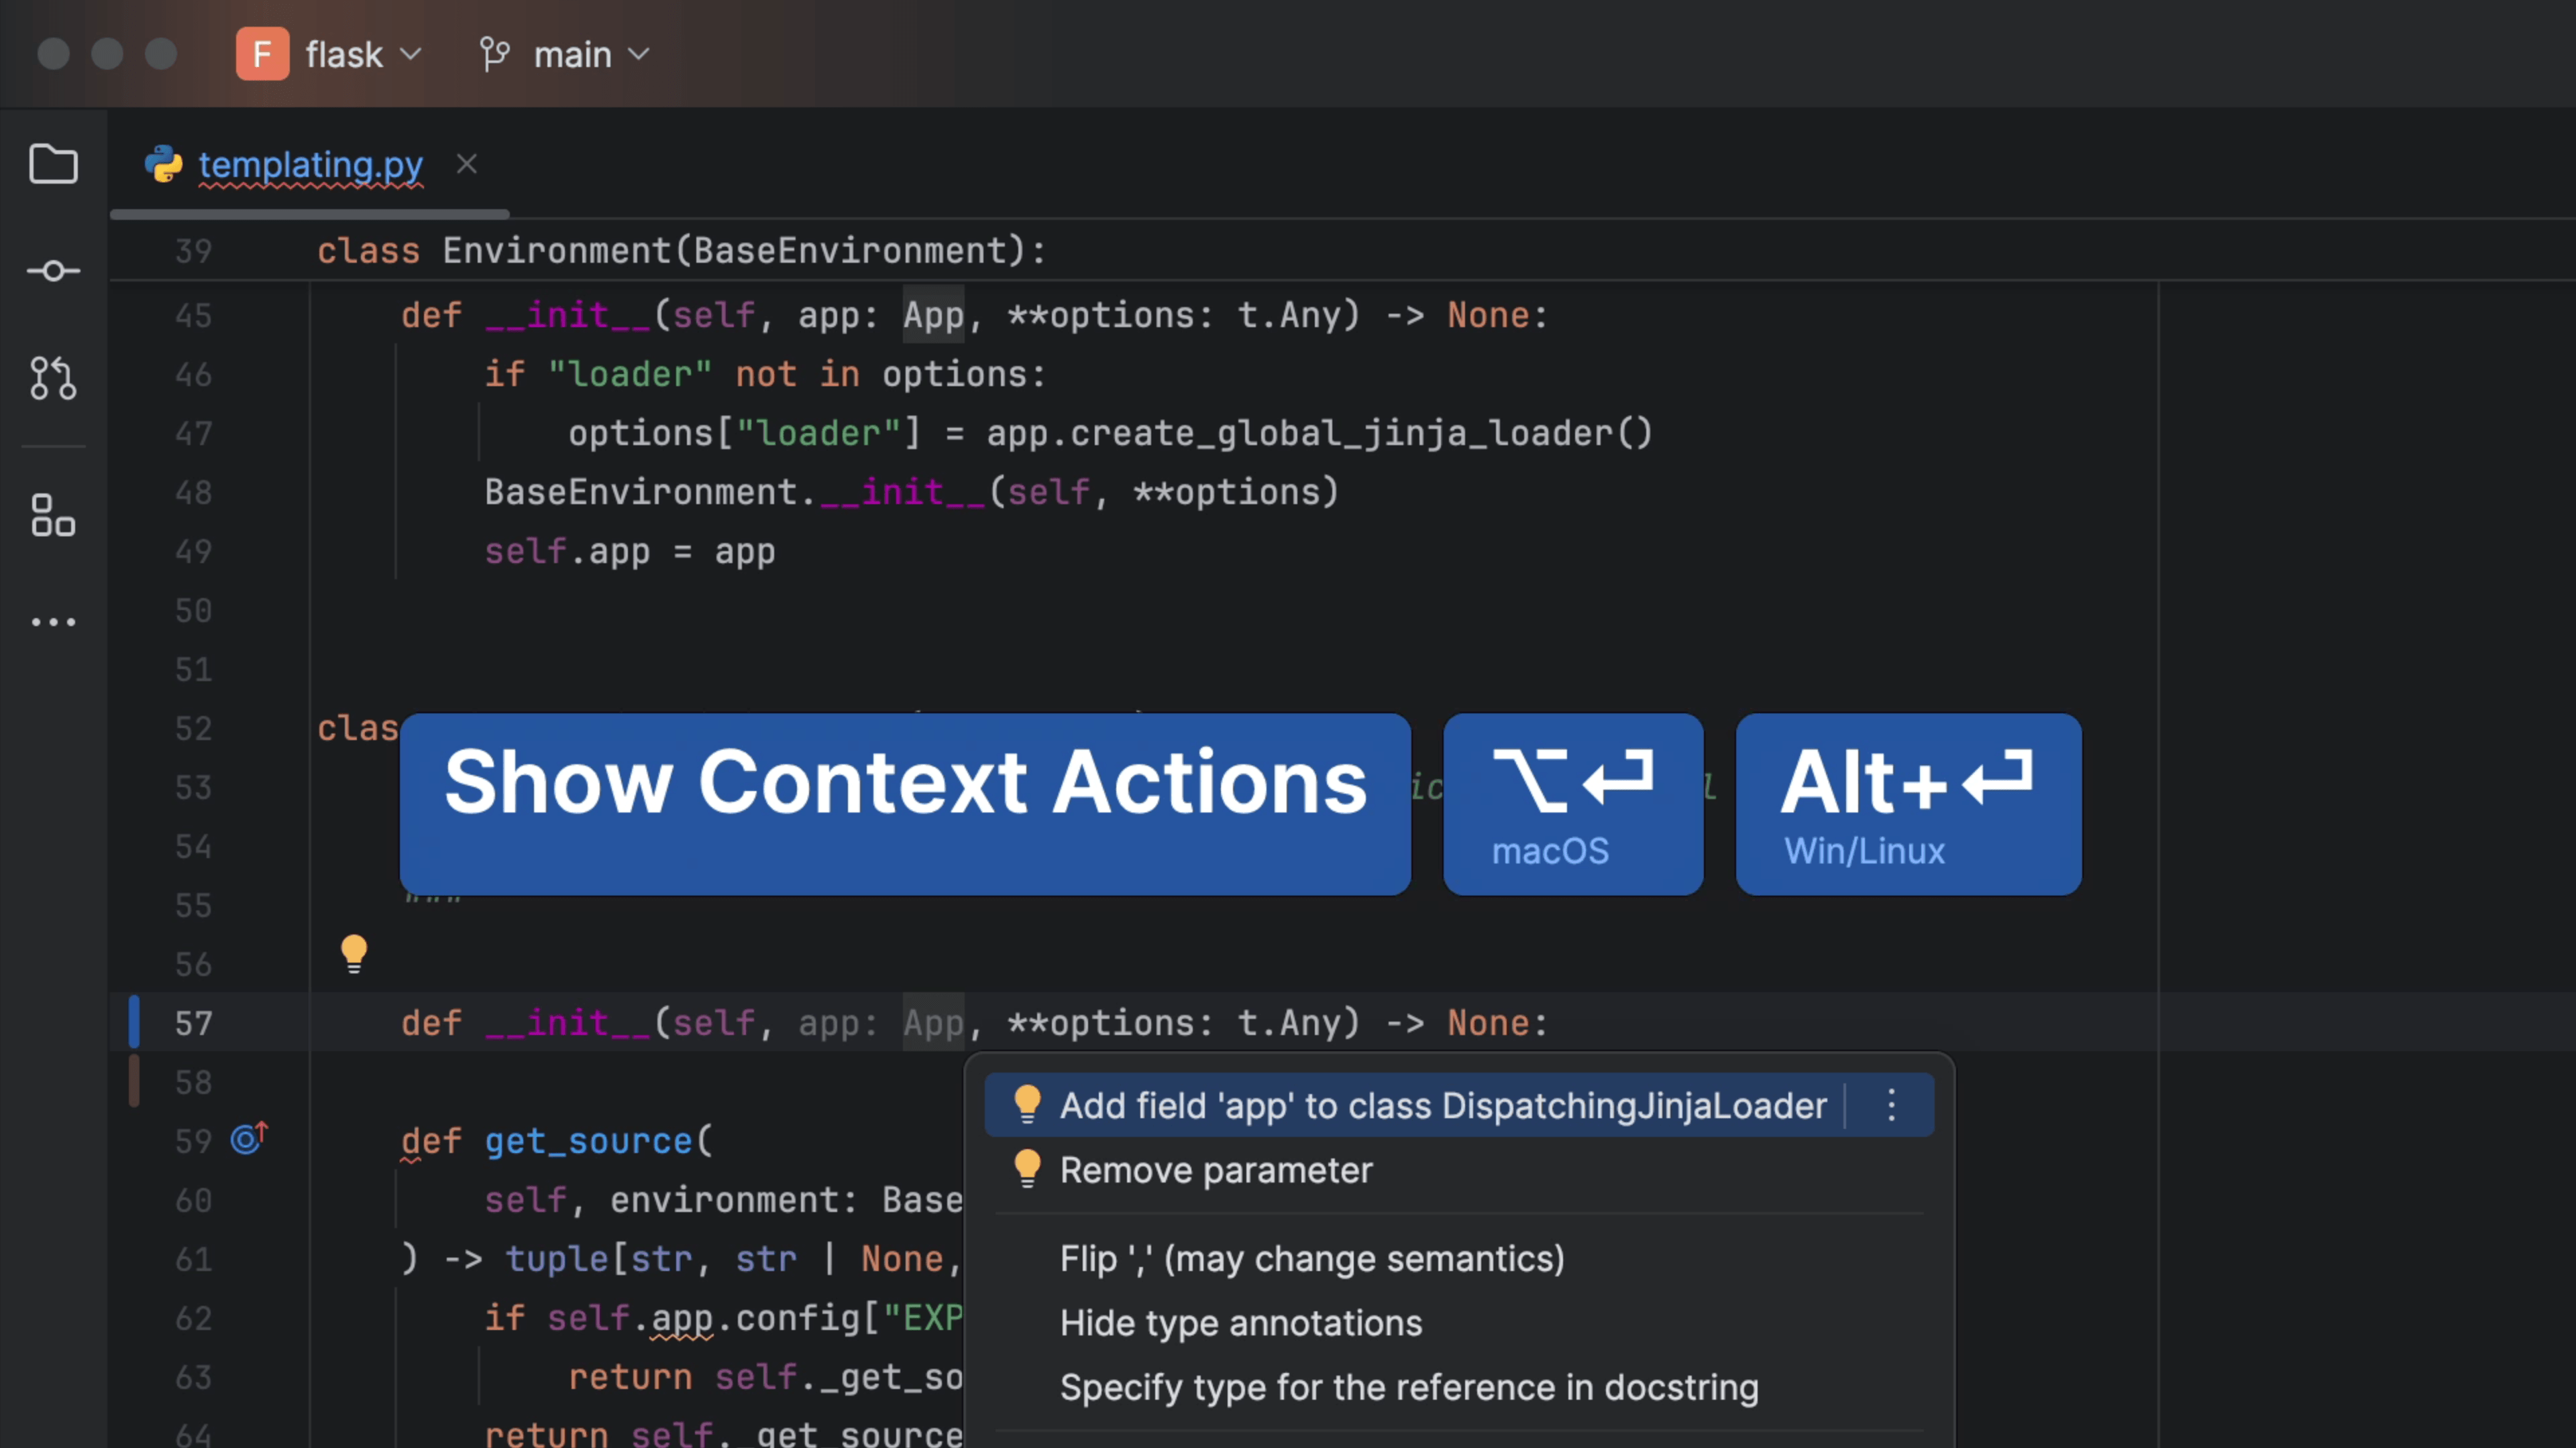The height and width of the screenshot is (1448, 2576).
Task: Select Flip ',' (may change semantics)
Action: pyautogui.click(x=1311, y=1258)
